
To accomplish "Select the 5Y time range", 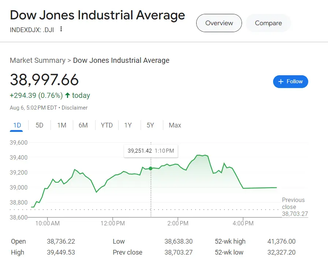I will [x=150, y=125].
